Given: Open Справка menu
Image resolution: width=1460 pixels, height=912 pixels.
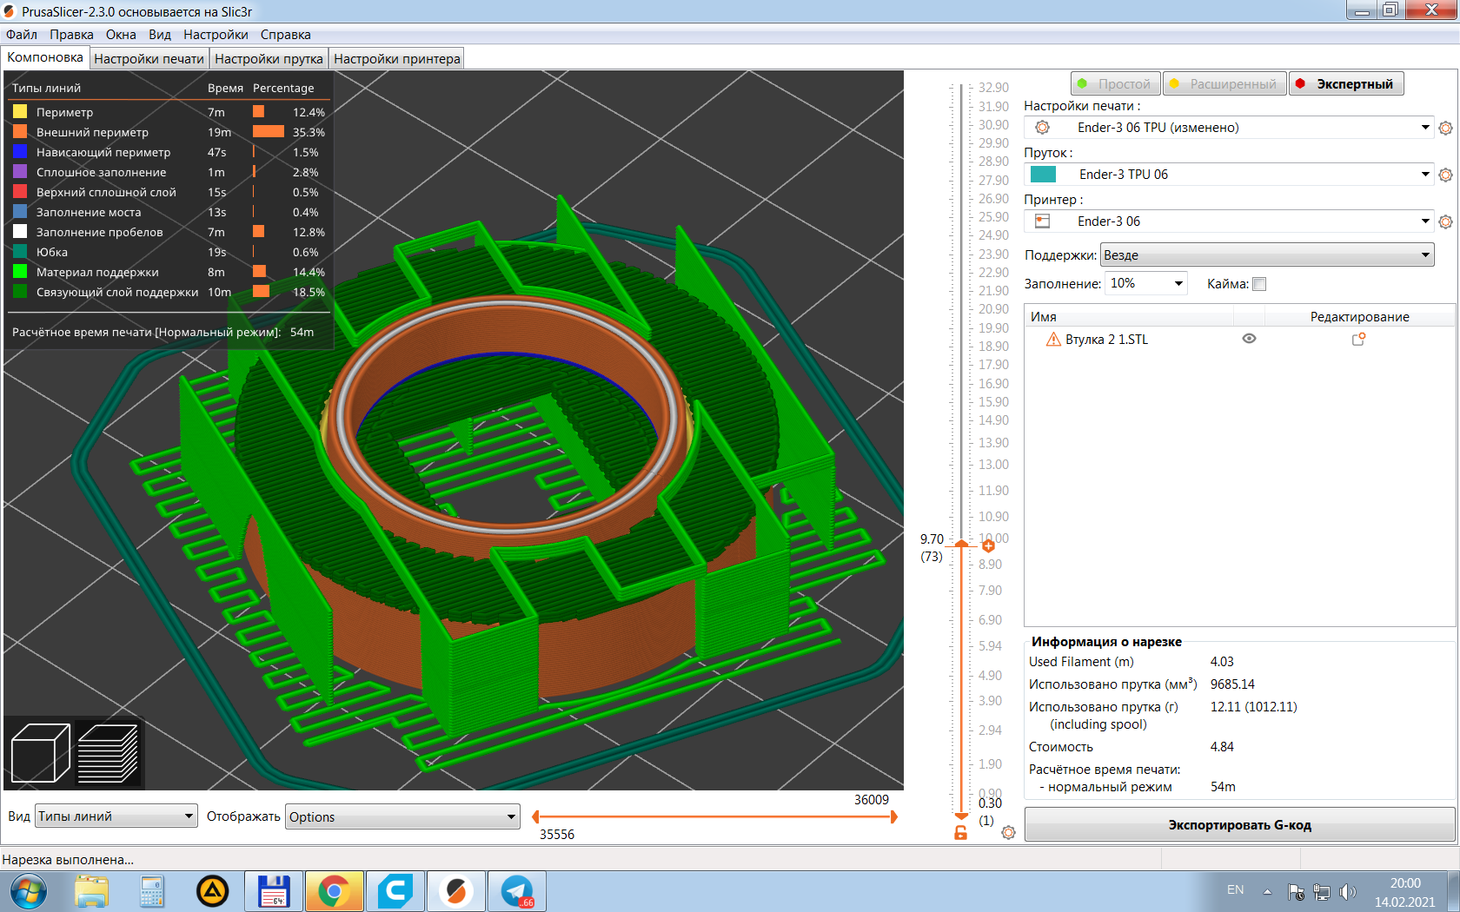Looking at the screenshot, I should (285, 35).
